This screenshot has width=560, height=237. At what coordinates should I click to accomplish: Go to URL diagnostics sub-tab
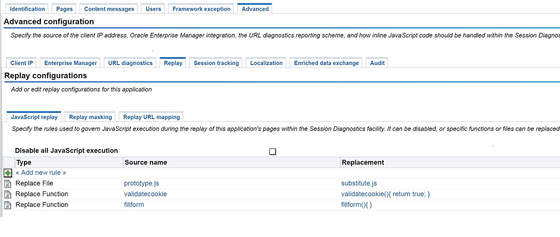point(130,63)
